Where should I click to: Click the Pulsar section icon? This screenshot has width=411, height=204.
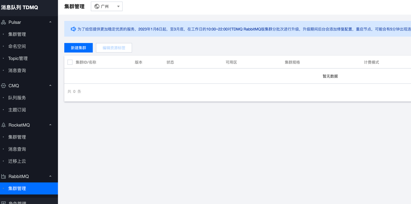(4, 22)
